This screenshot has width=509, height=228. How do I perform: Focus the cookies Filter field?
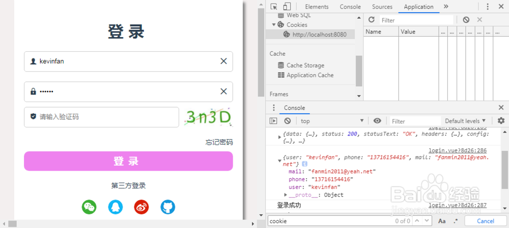416,20
